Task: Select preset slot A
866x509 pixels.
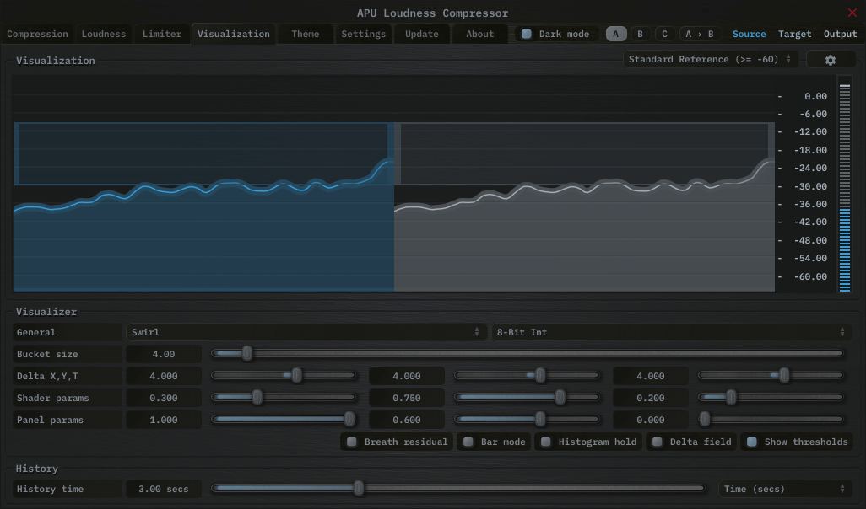Action: coord(616,35)
